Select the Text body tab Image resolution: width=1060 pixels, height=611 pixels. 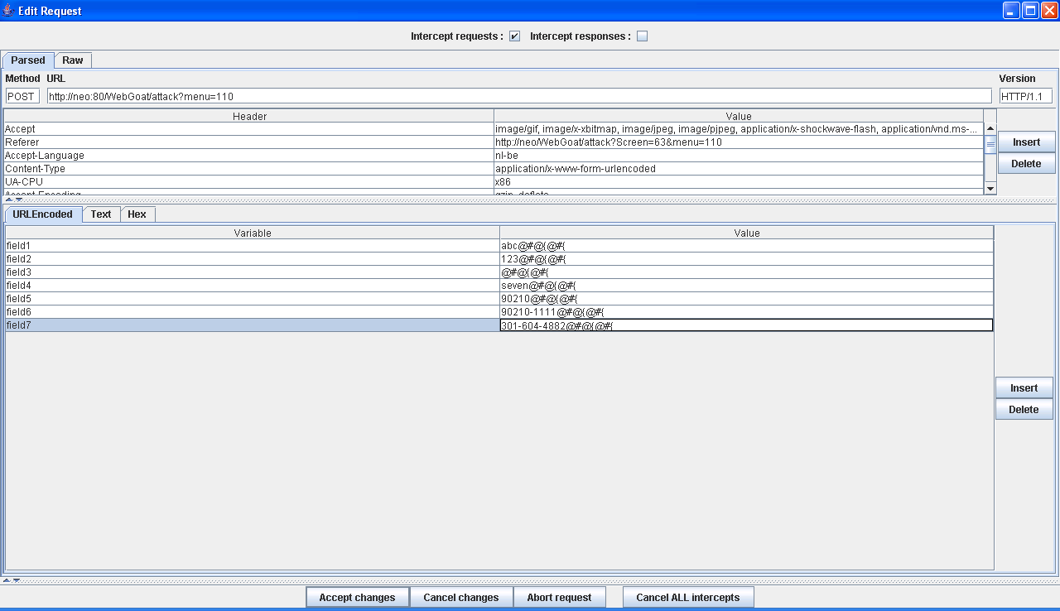coord(101,214)
